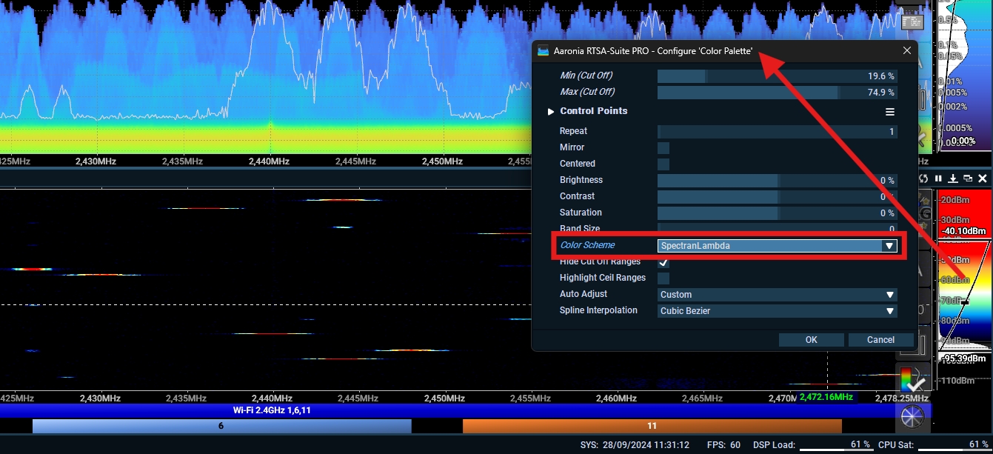Pause the waterfall display
993x454 pixels.
point(938,178)
